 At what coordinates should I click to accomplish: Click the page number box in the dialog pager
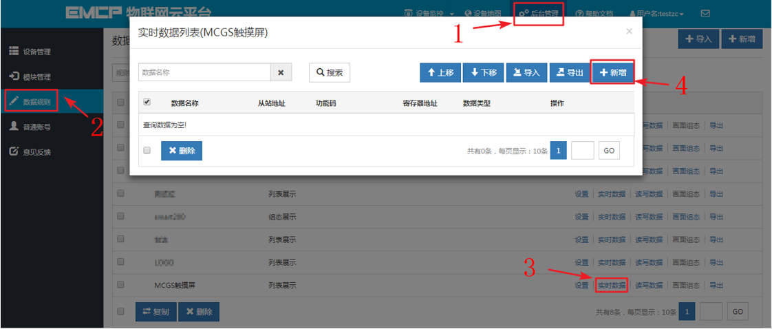pyautogui.click(x=583, y=151)
